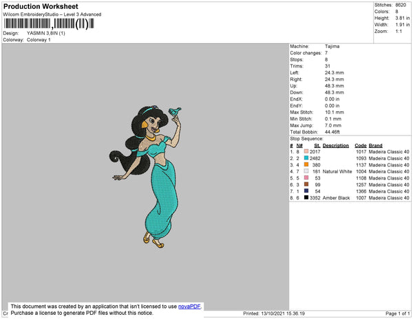Select the Max Jump value 7.0 mm
Viewport: 413px width, 319px height.
[x=333, y=125]
